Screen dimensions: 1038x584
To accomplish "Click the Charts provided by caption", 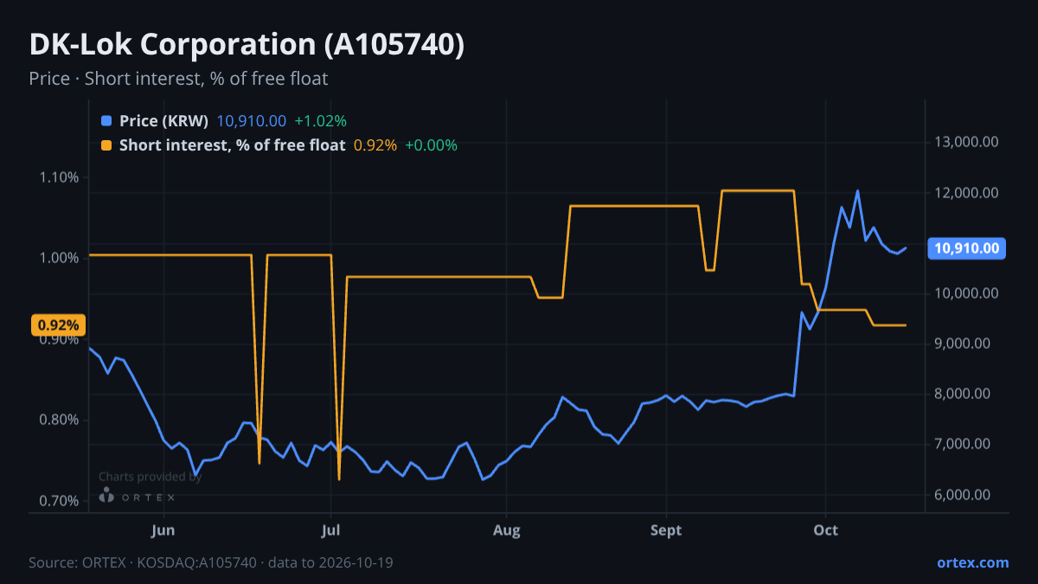I will coord(151,477).
